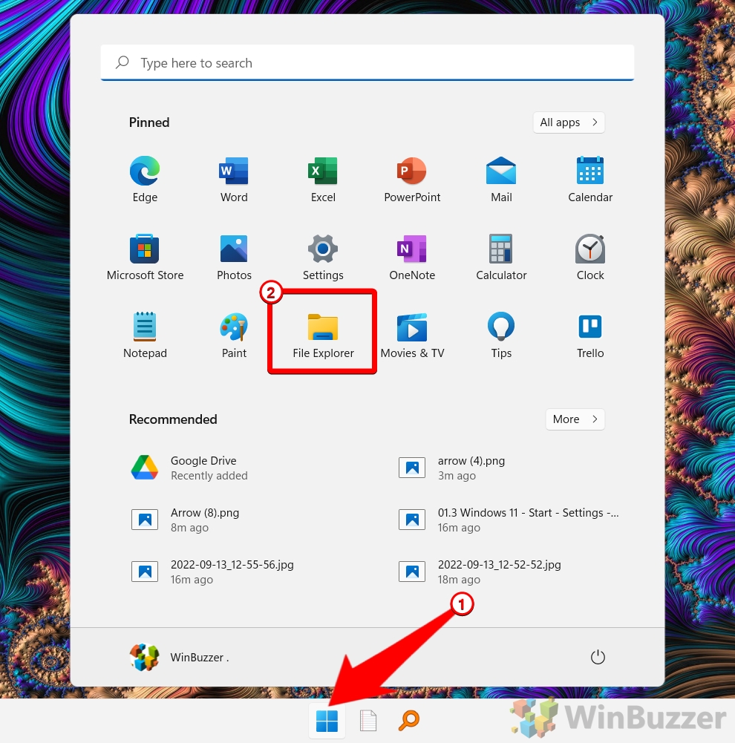Viewport: 735px width, 743px height.
Task: Open the Mail app
Action: coord(501,179)
